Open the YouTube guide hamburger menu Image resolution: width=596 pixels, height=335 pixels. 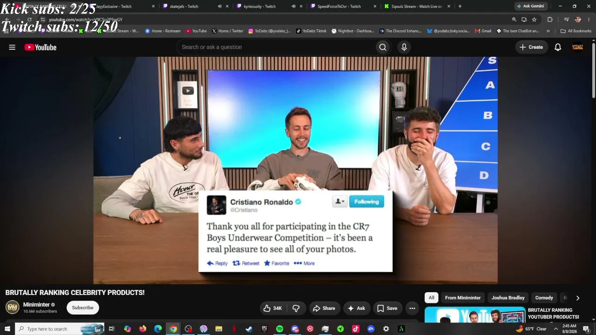12,47
